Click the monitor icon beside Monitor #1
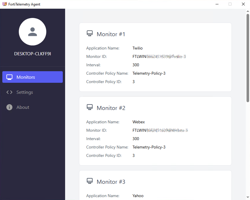The image size is (250, 200). [x=90, y=33]
